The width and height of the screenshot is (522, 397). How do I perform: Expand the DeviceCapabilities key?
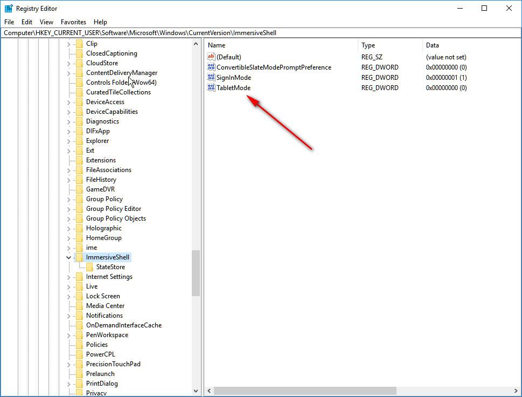68,112
